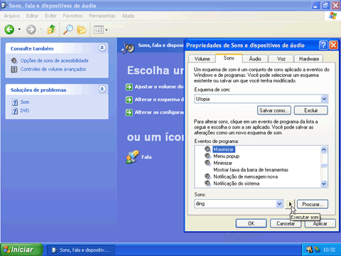Click the tray icon farthest from the clock
The image size is (341, 256).
pyautogui.click(x=309, y=250)
